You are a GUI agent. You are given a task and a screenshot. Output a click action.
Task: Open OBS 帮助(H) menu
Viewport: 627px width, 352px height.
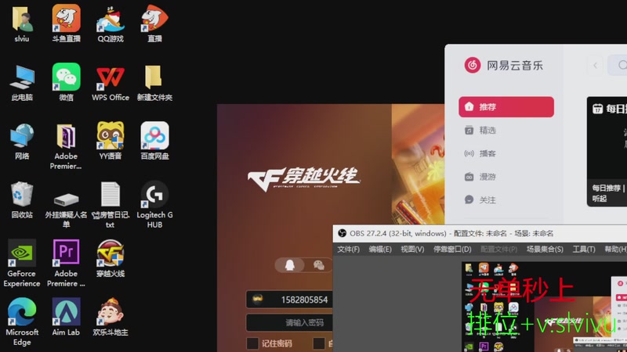[615, 250]
